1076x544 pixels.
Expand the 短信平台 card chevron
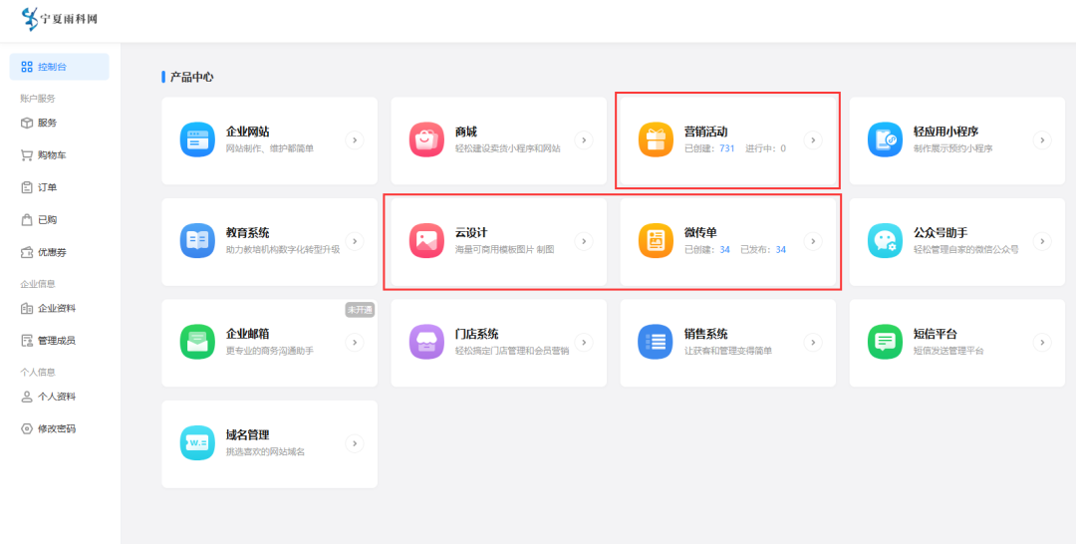coord(1042,342)
